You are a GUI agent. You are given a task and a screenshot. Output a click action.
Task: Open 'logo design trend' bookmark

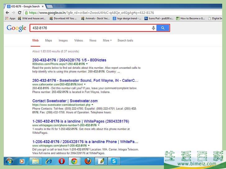click(x=127, y=18)
